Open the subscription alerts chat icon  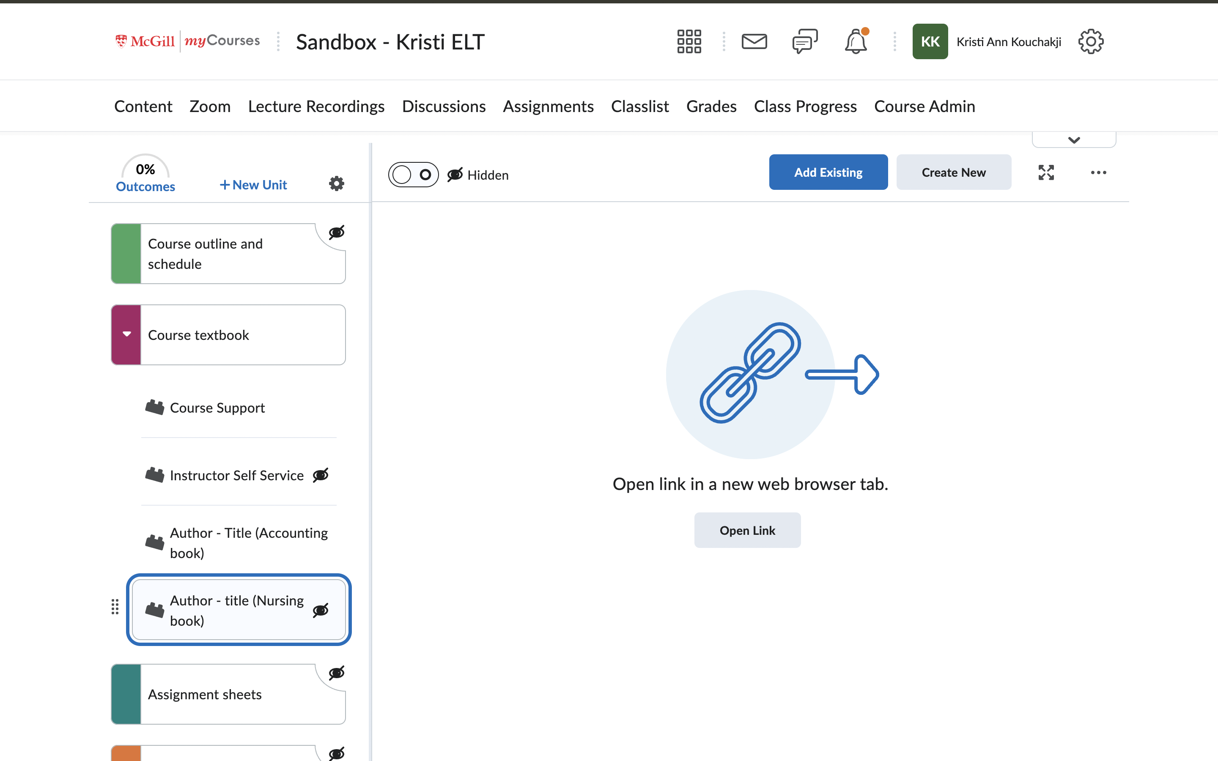click(805, 41)
